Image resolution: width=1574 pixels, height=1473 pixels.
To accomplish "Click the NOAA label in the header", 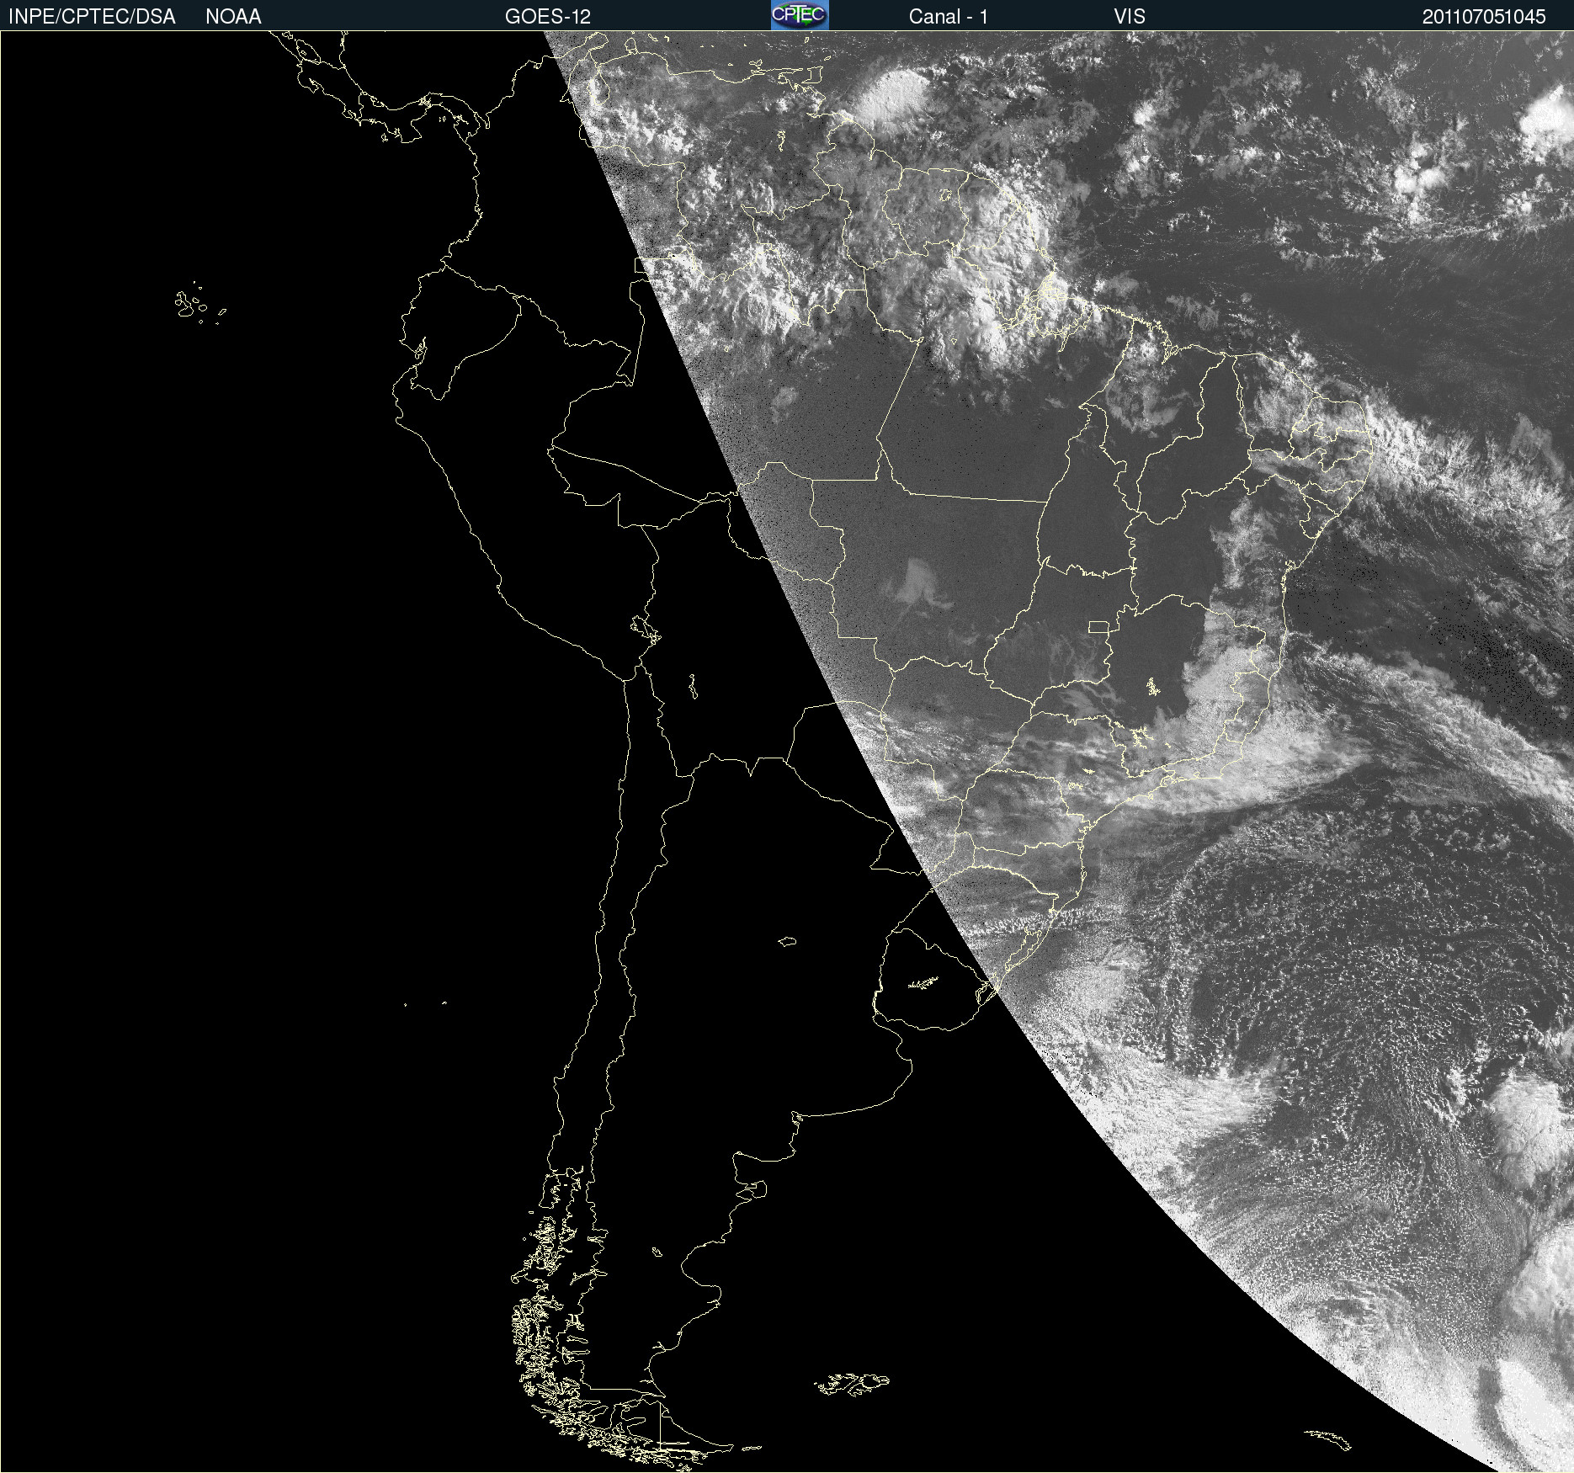I will pos(233,17).
